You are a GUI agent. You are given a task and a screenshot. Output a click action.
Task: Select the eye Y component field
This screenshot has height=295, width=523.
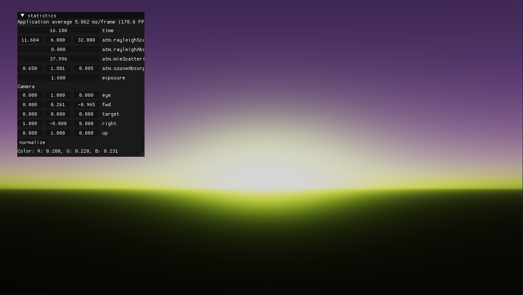point(58,95)
